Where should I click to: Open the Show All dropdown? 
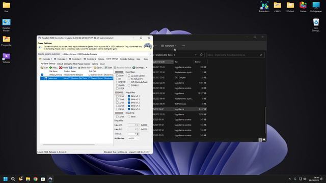pos(85,68)
